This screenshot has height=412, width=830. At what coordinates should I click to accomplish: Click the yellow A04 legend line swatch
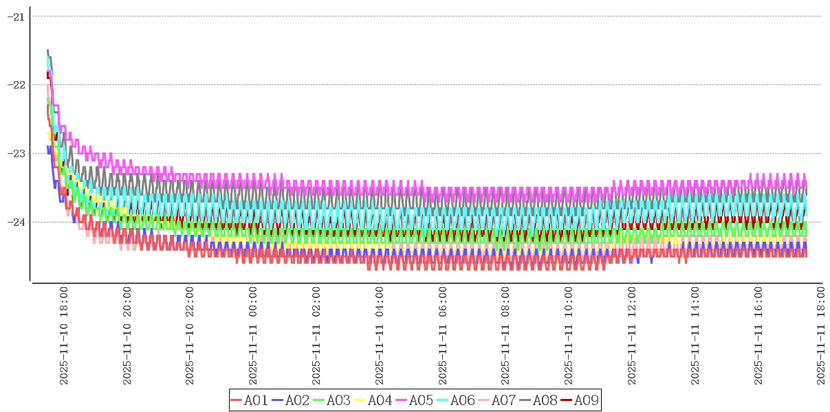(360, 400)
